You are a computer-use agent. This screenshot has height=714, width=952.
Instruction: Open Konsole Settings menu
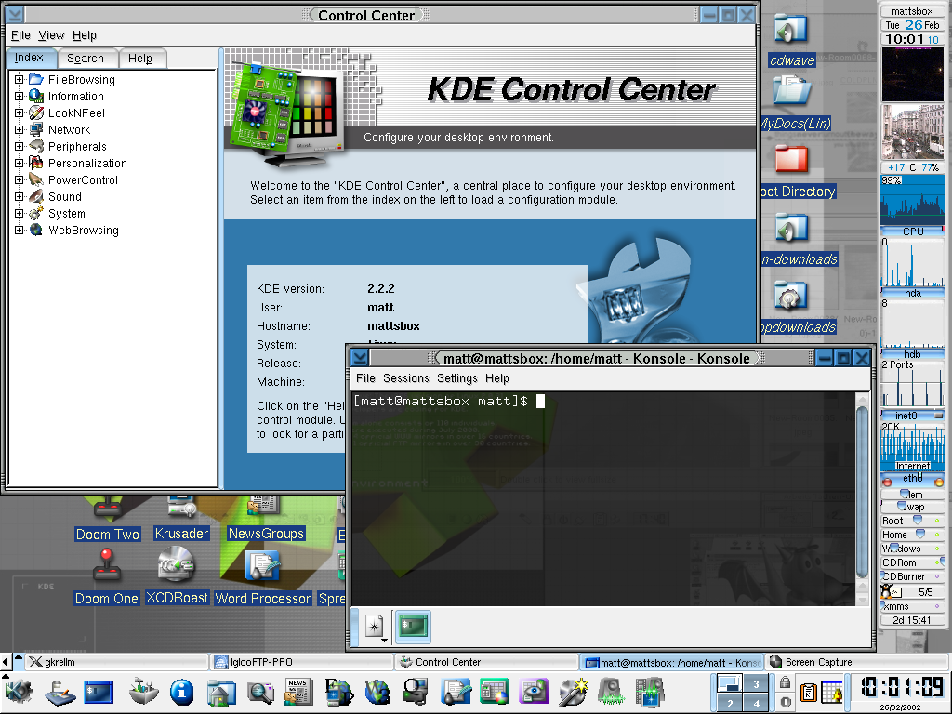[457, 378]
